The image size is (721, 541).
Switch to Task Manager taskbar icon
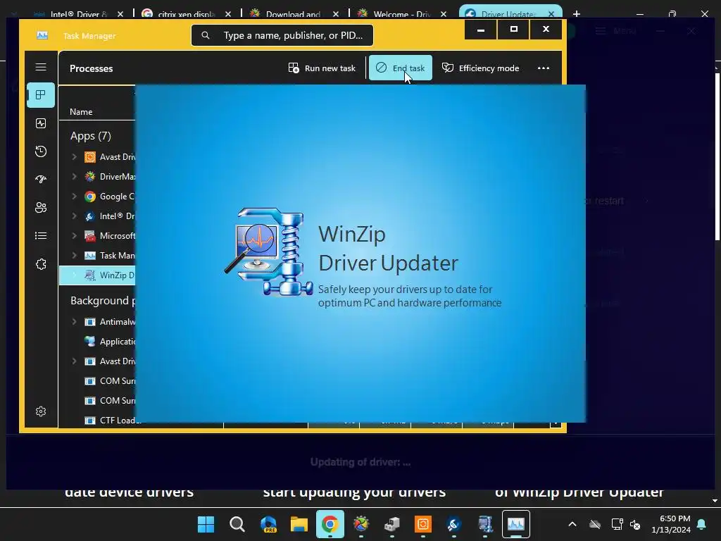pos(516,524)
